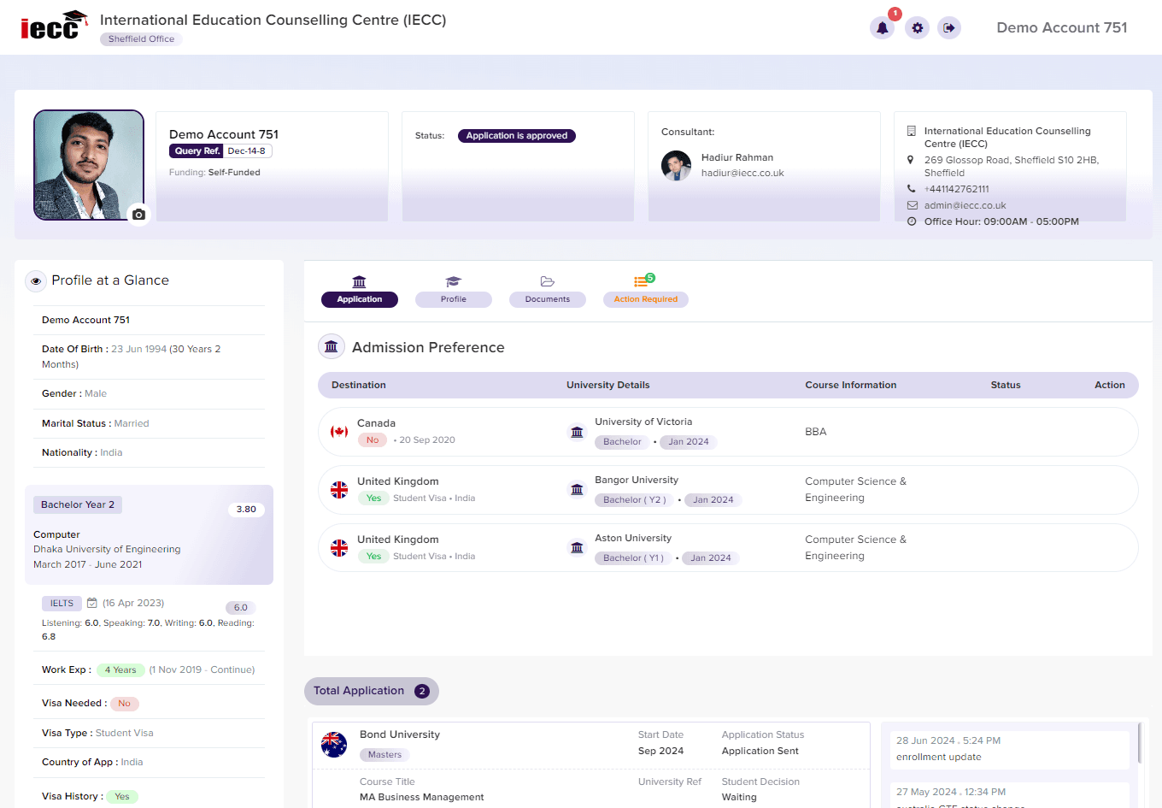Switch to the Application tab
Image resolution: width=1162 pixels, height=808 pixels.
click(x=360, y=299)
